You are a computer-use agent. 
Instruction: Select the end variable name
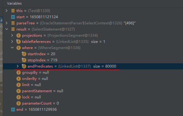(20, 110)
